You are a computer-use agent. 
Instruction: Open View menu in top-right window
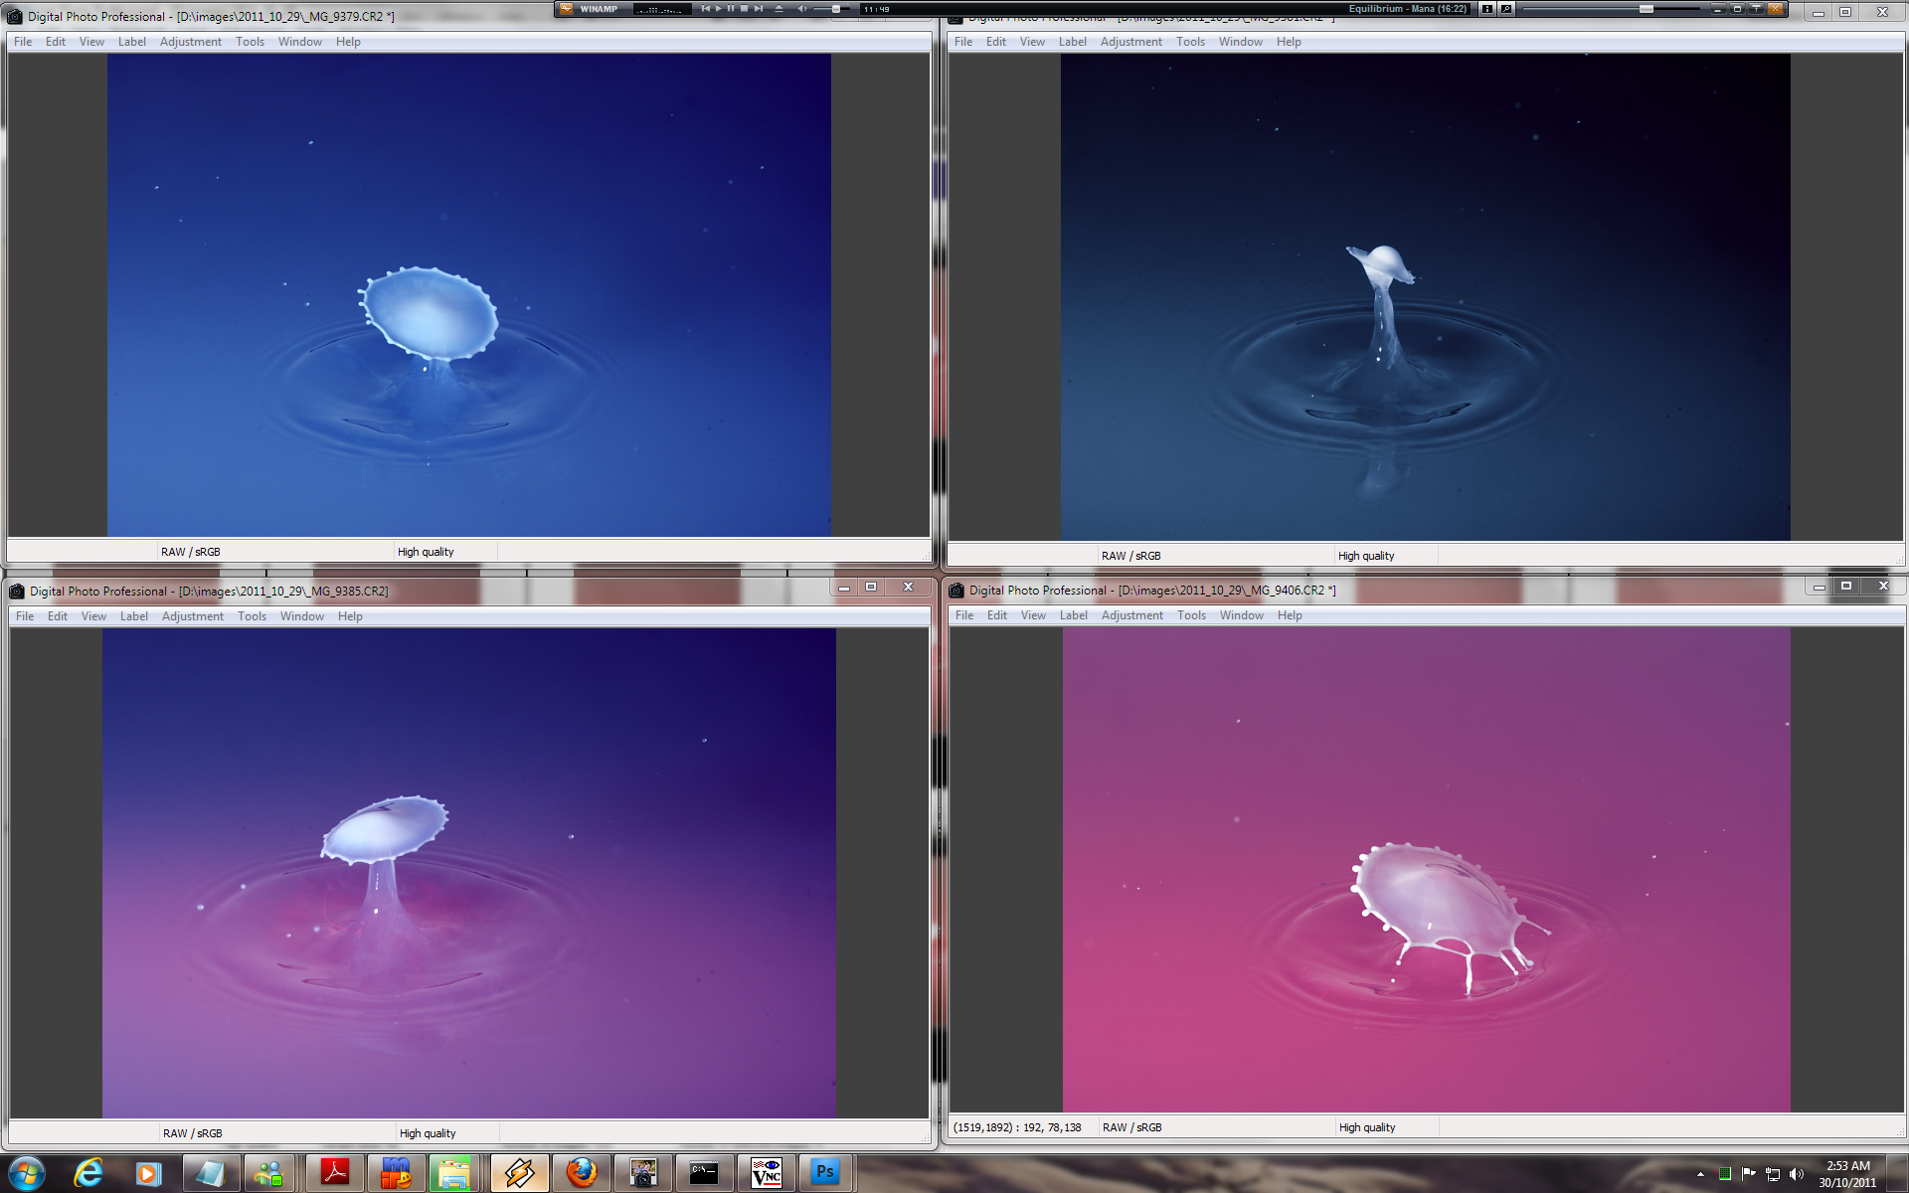tap(1032, 42)
